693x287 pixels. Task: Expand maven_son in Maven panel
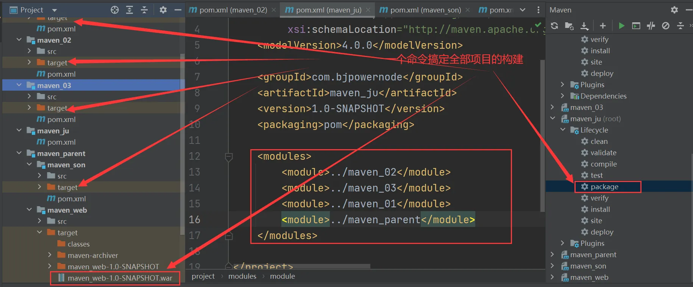553,265
